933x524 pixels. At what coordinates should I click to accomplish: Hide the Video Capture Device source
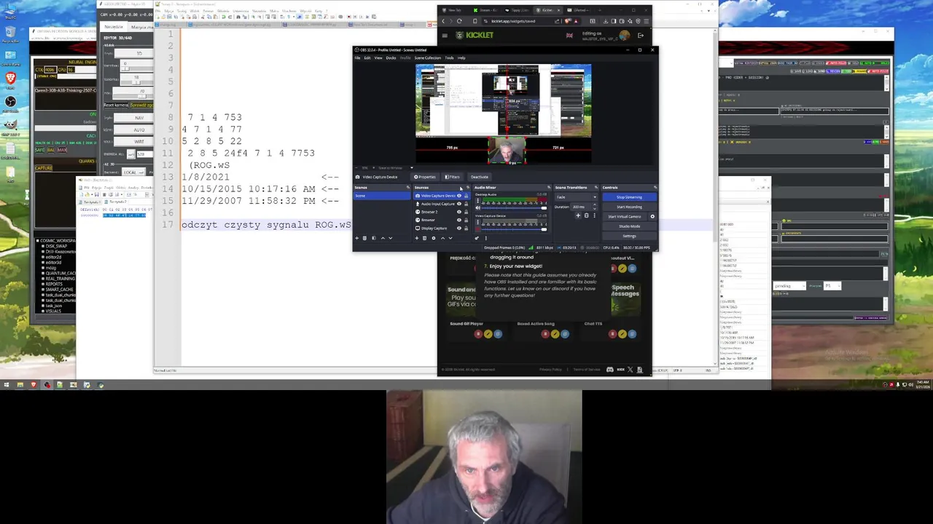[x=459, y=196]
